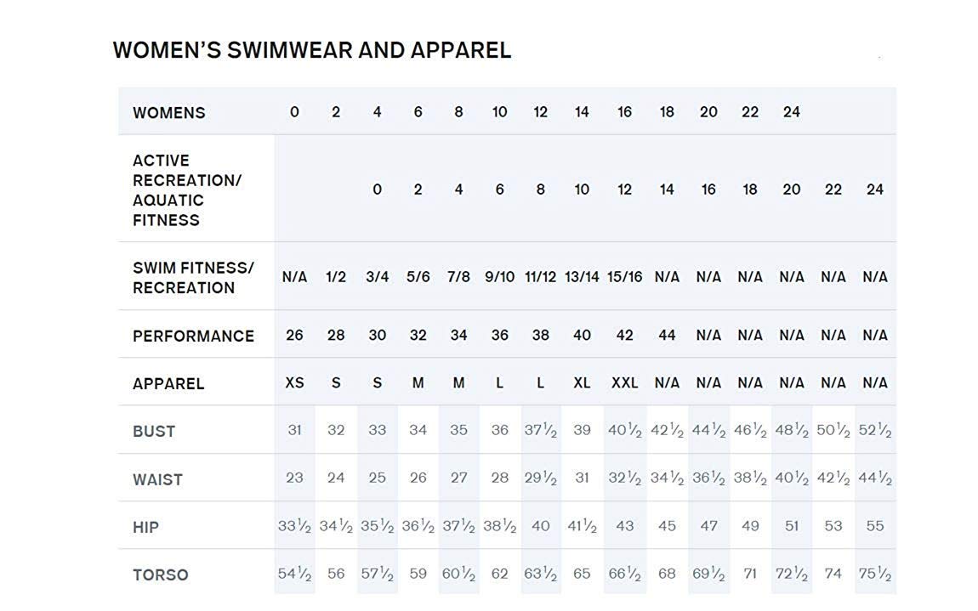Select the WAIST row label
The height and width of the screenshot is (611, 978).
point(157,479)
